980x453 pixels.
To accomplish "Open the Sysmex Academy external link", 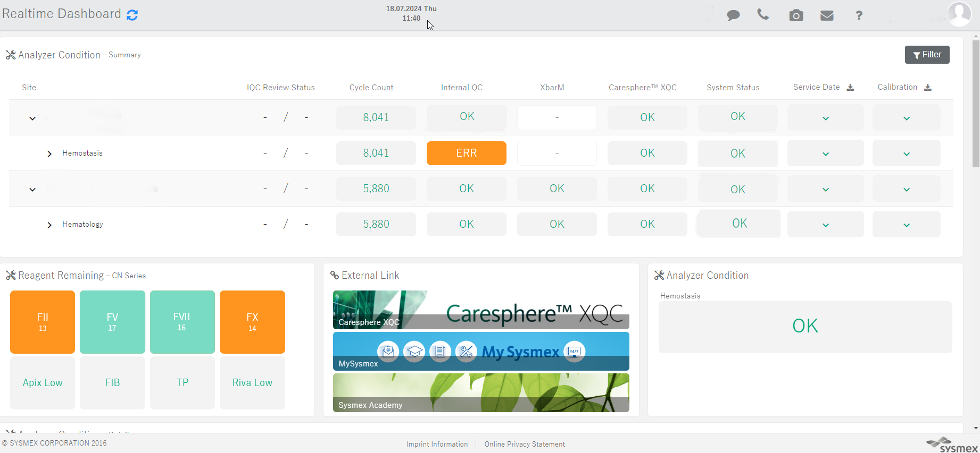I will click(481, 392).
